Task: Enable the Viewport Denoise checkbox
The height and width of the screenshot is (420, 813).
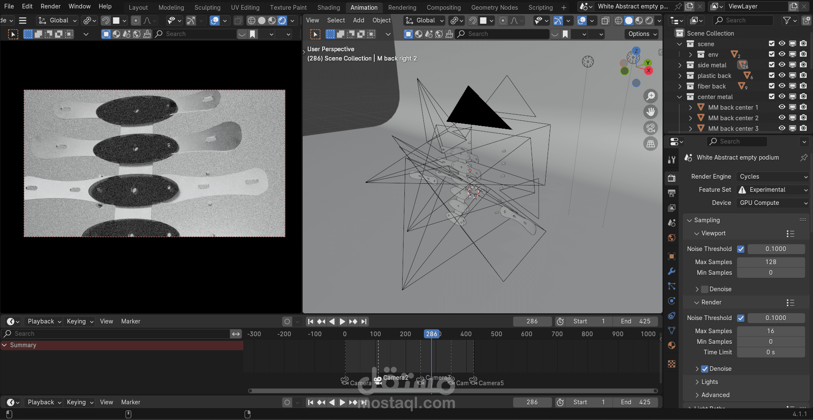Action: [704, 289]
